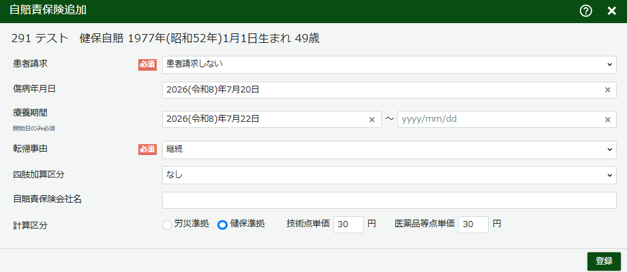Click the patient info text 291 テスト
Image resolution: width=627 pixels, height=272 pixels.
(40, 39)
